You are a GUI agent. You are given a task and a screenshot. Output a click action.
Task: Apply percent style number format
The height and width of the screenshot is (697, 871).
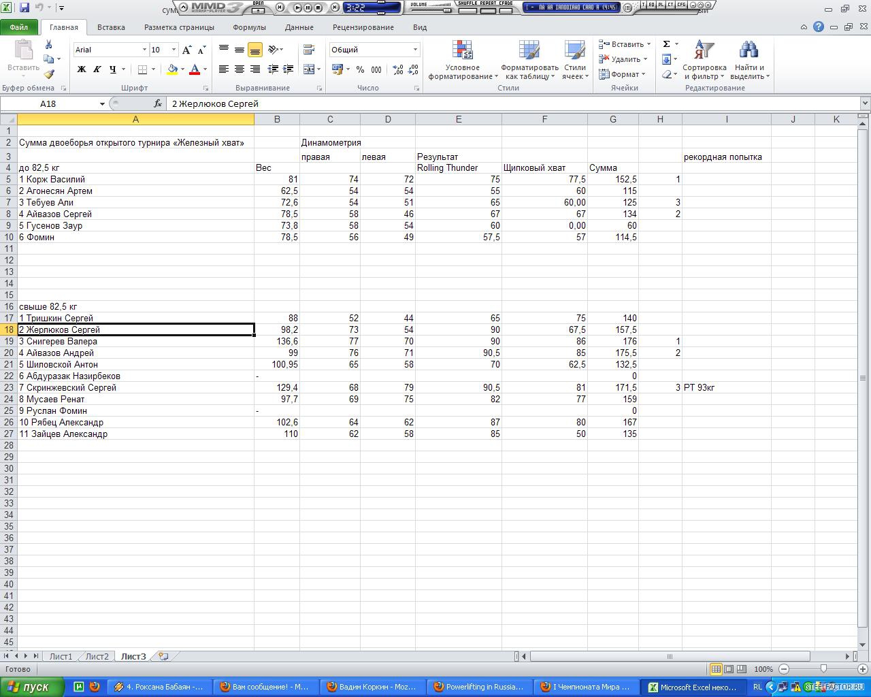(x=360, y=69)
